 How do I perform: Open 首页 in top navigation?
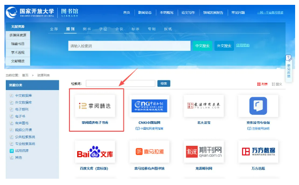[x=127, y=13]
